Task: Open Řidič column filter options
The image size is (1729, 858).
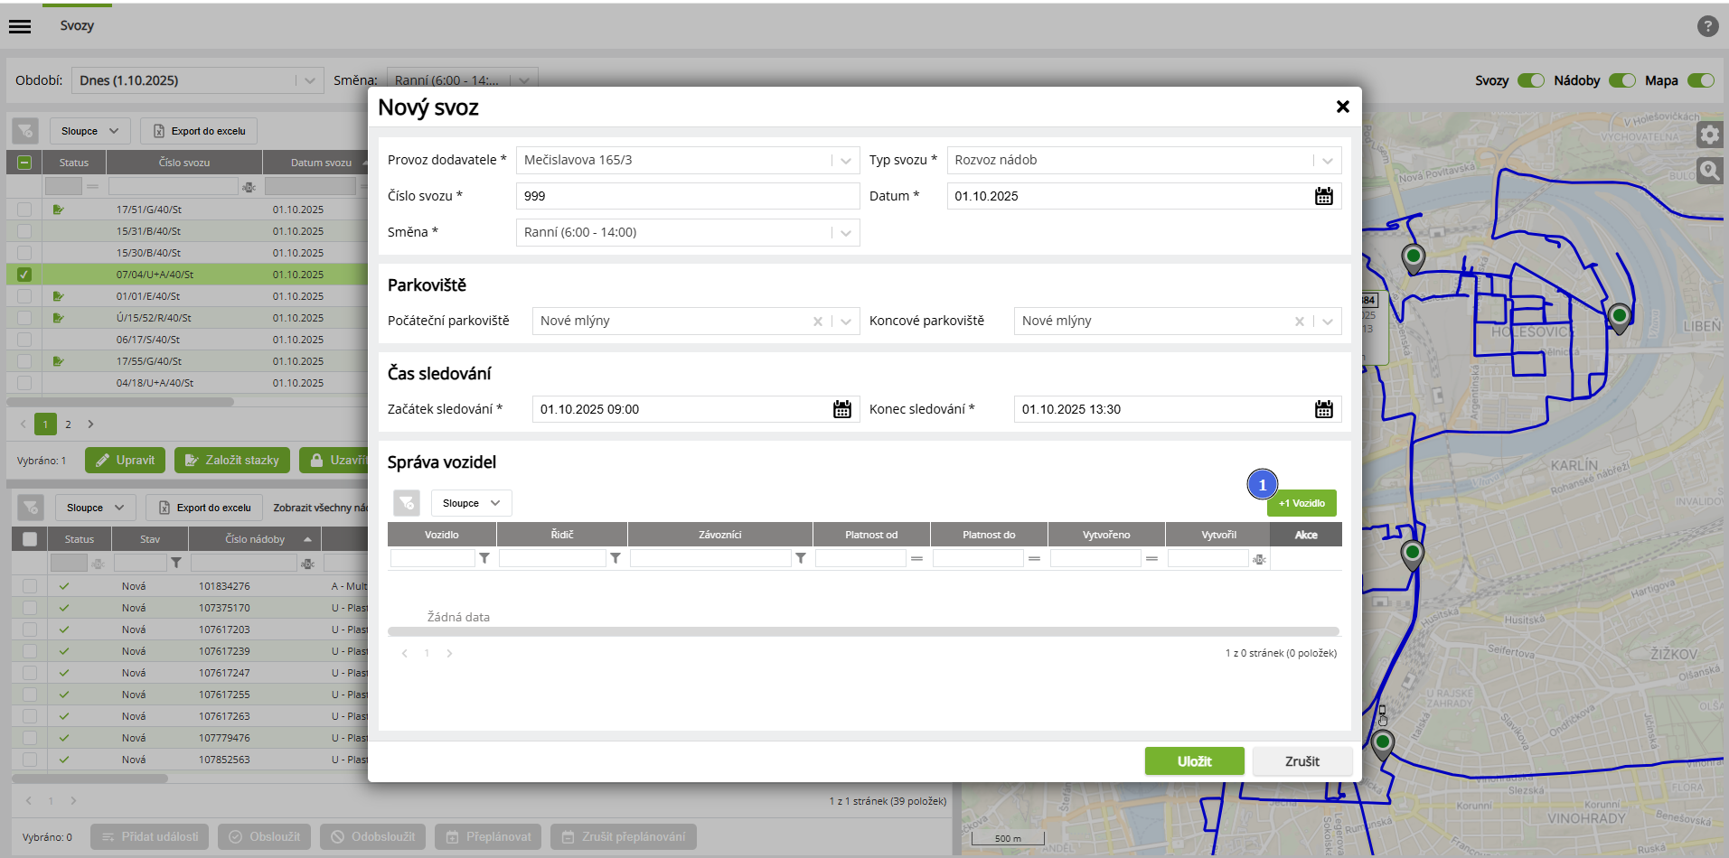Action: (x=615, y=559)
